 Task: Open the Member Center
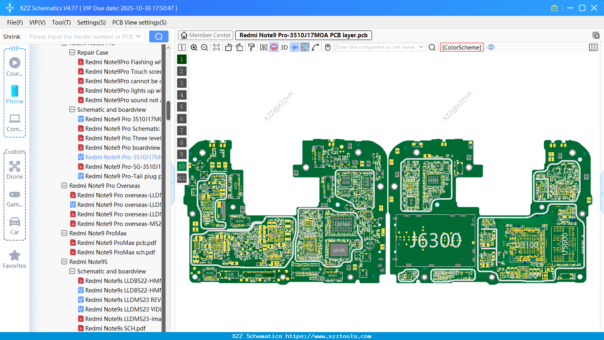click(205, 35)
